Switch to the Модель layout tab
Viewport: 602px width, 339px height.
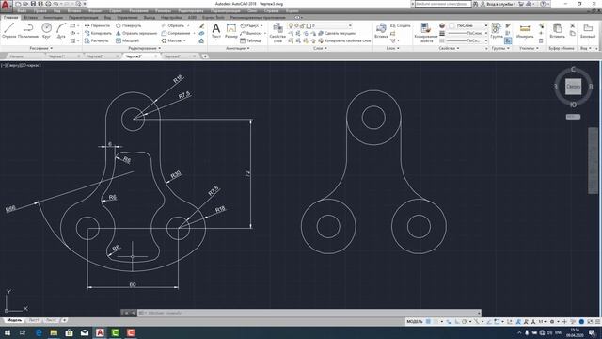[14, 320]
